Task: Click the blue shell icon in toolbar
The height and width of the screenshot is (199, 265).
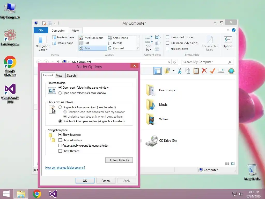Action: pos(231,71)
